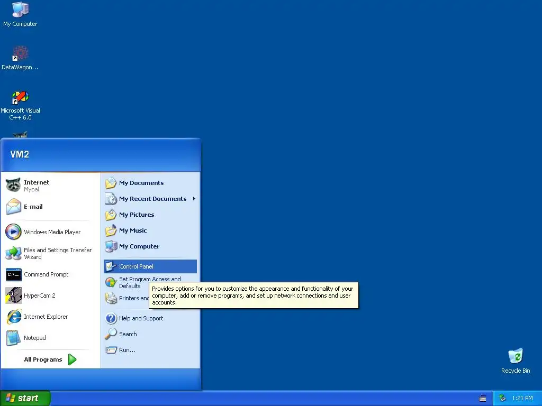Screen dimensions: 542x406
Task: Open the highlighted Control Panel entry
Action: click(150, 266)
